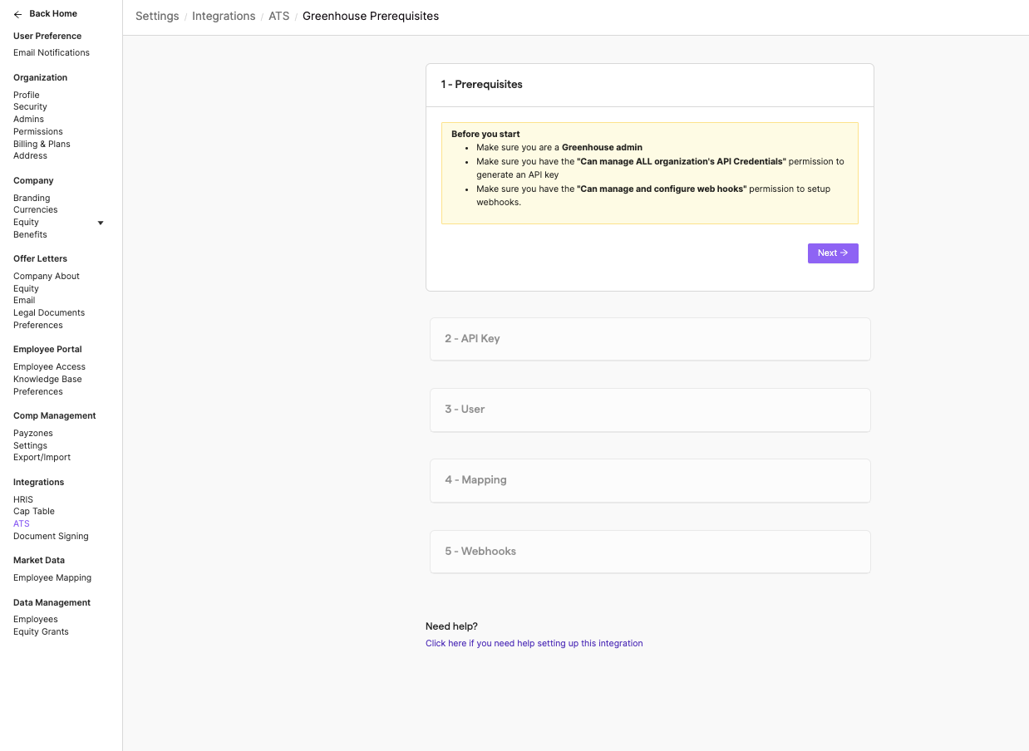Click the Back Home text link
The height and width of the screenshot is (751, 1029).
53,14
